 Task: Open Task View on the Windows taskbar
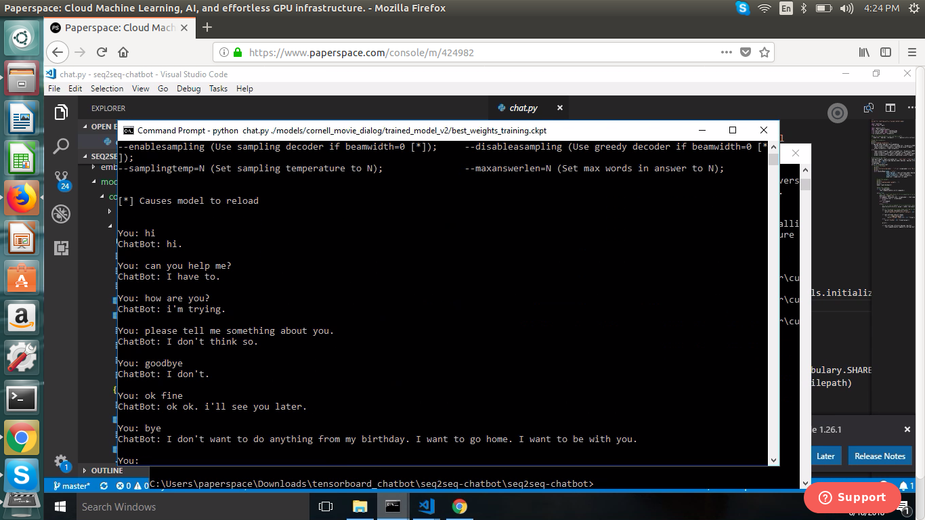(326, 506)
